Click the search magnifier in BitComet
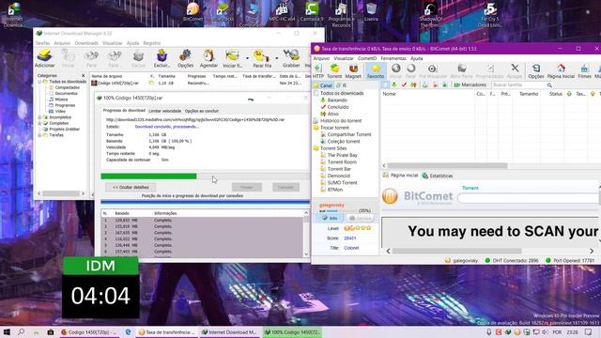Screen dimensions: 601x338 (549, 85)
